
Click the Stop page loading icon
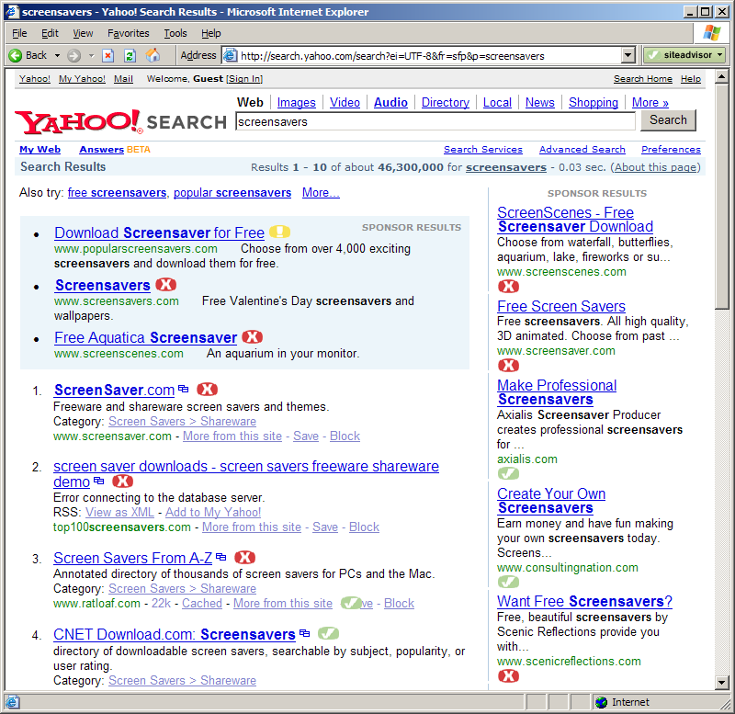[108, 56]
